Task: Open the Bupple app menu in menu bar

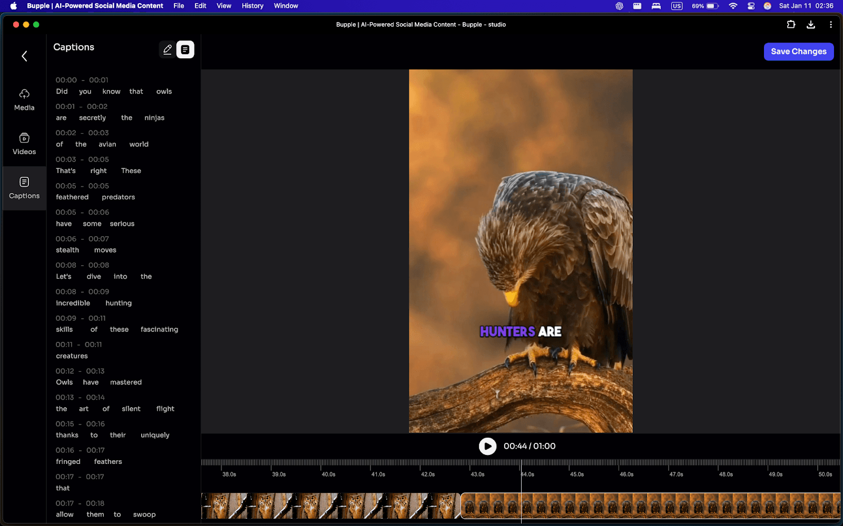Action: click(95, 6)
